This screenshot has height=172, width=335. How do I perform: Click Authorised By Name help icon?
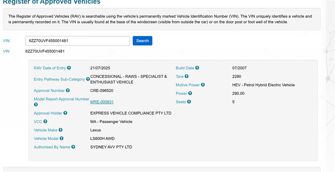(73, 147)
